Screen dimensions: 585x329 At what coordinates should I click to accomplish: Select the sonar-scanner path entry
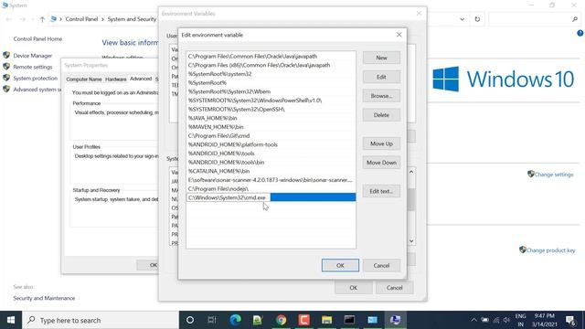pos(271,180)
